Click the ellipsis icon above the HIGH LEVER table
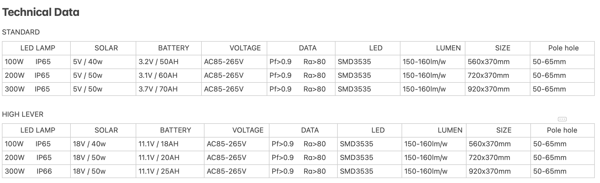This screenshot has width=600, height=183. click(562, 119)
